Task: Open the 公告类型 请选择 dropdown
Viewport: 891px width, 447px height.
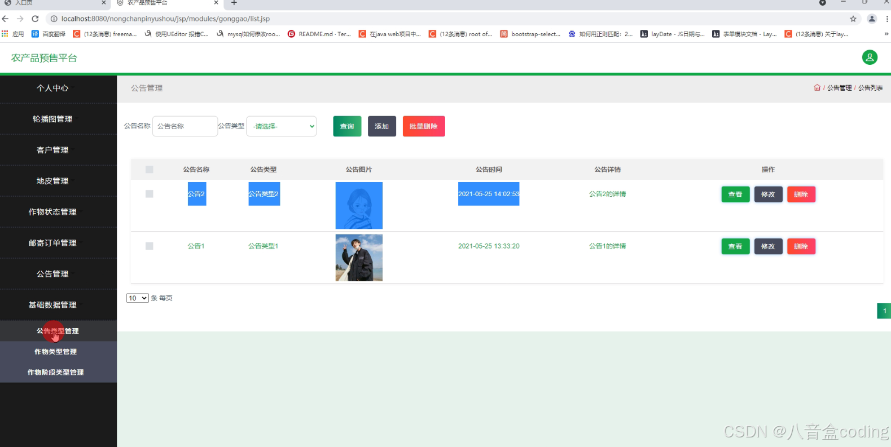Action: (282, 126)
